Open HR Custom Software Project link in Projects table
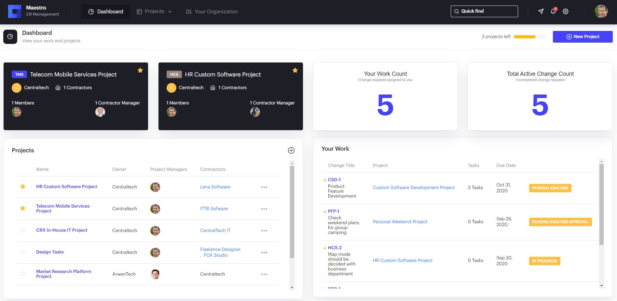The height and width of the screenshot is (301, 617). [66, 186]
